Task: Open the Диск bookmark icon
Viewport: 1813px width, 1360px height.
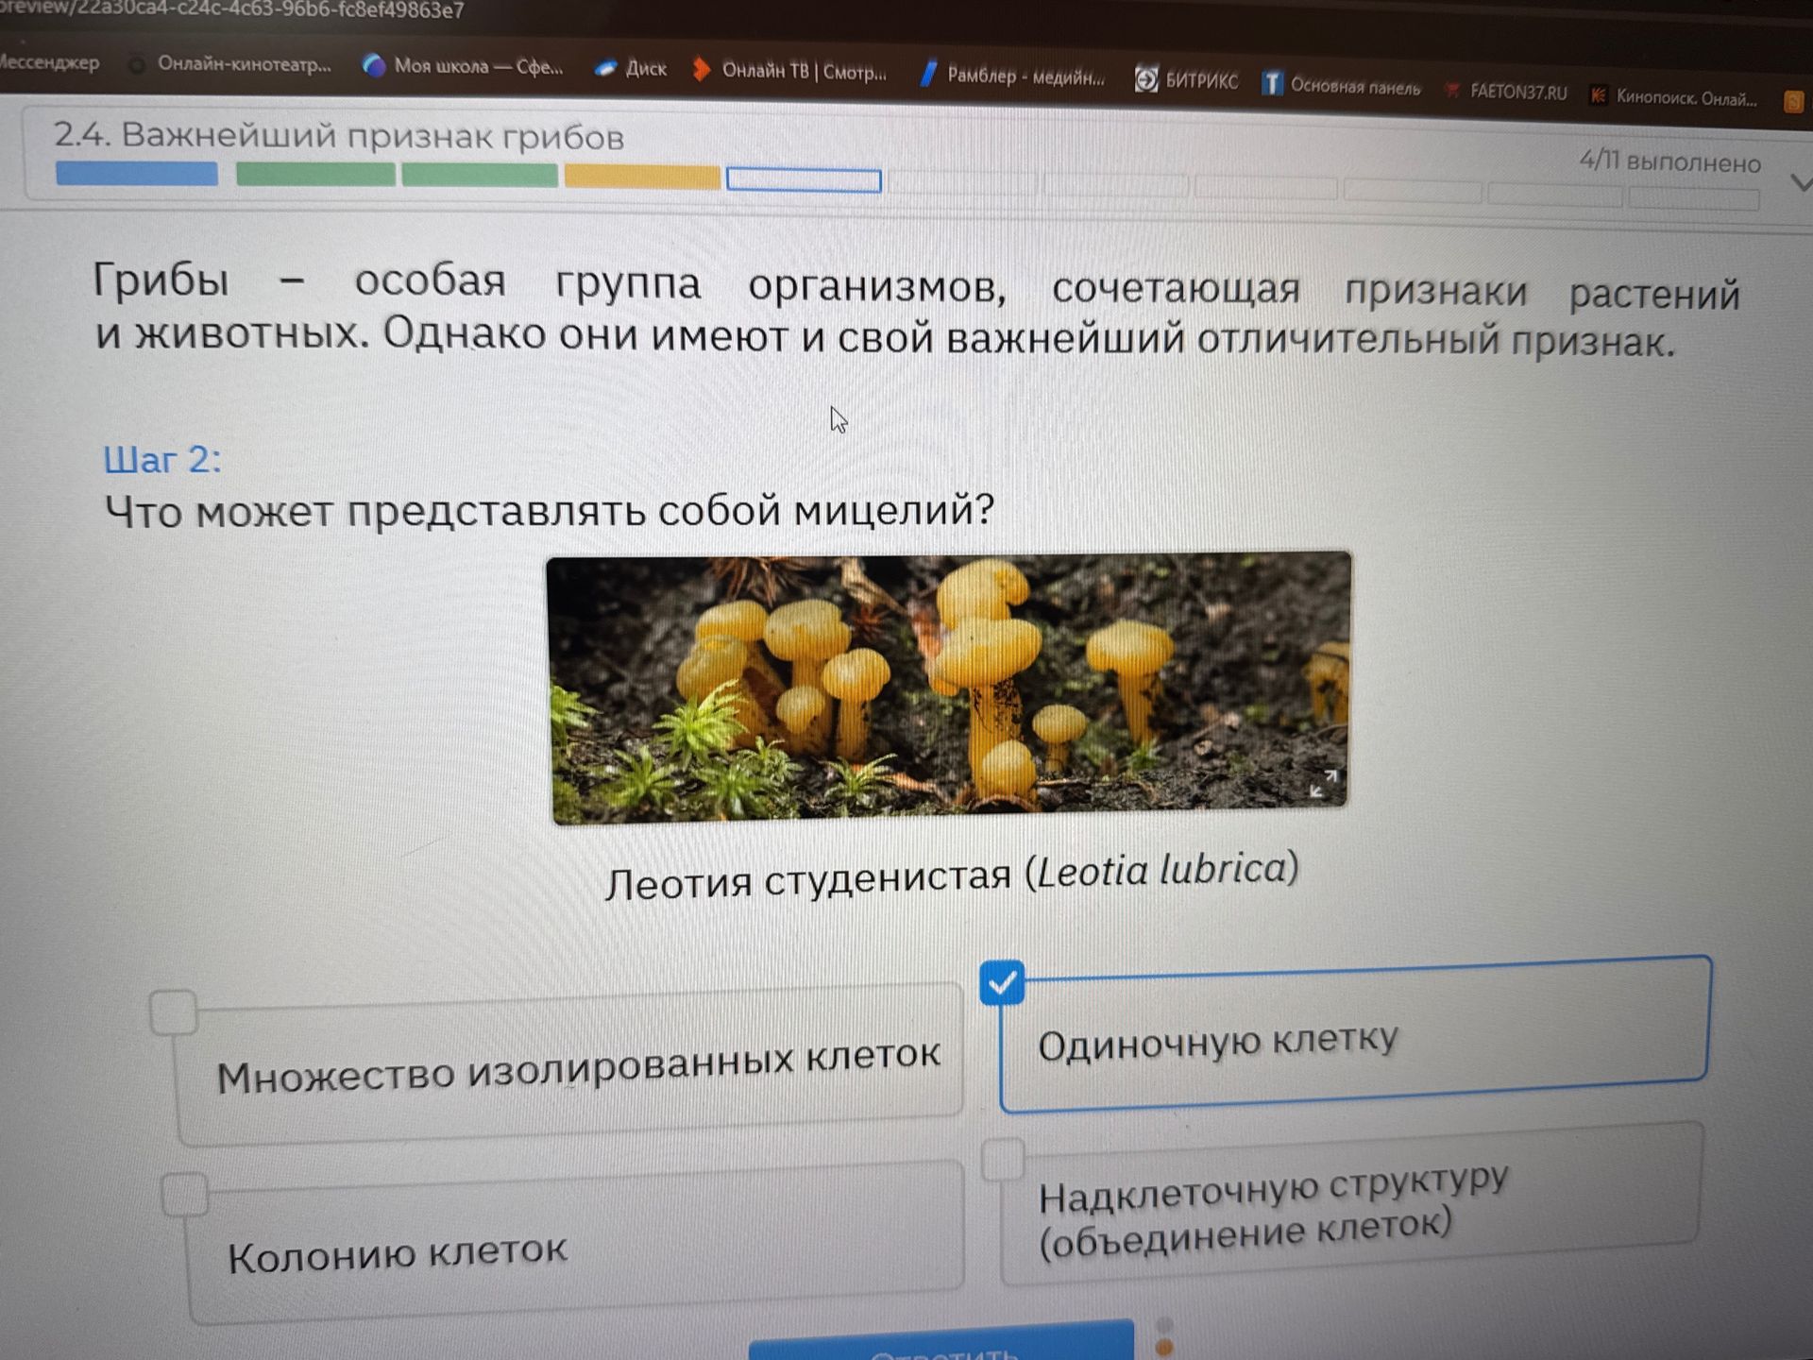Action: coord(605,68)
